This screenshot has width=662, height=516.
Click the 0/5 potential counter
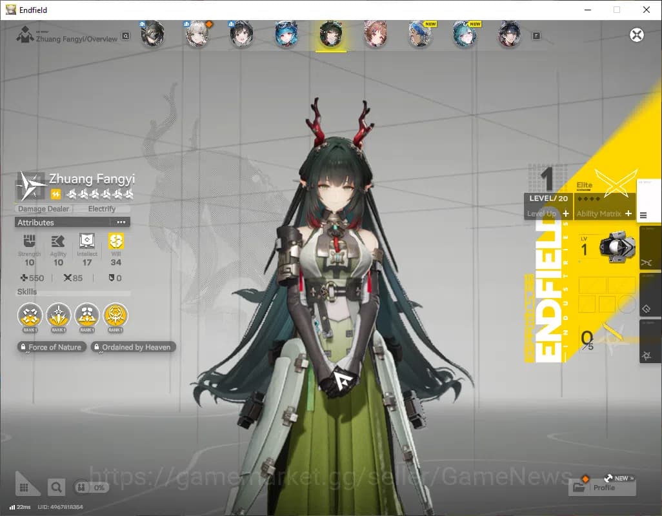coord(587,341)
